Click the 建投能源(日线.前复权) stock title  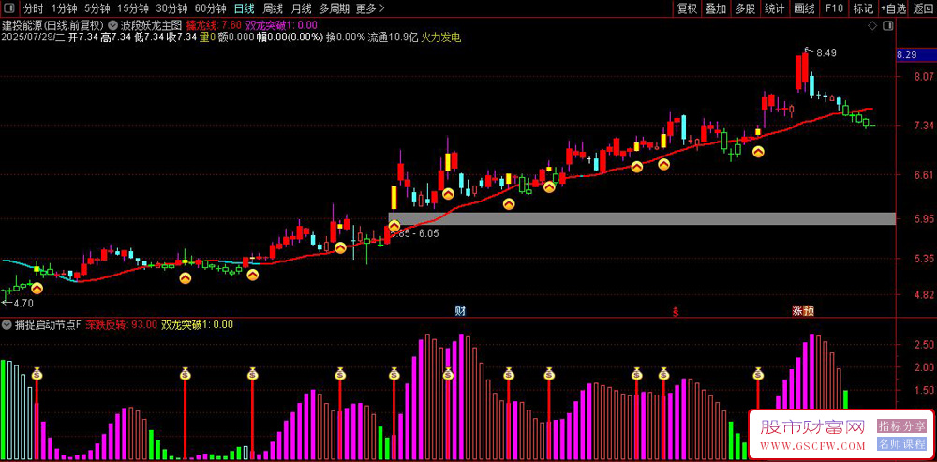53,25
